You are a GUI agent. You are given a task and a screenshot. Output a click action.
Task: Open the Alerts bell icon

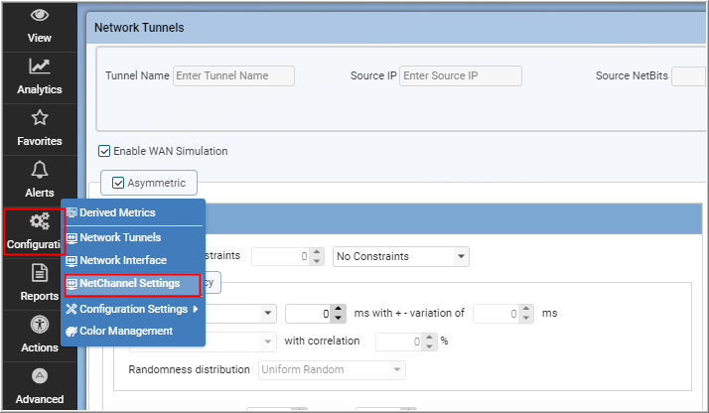click(x=40, y=170)
